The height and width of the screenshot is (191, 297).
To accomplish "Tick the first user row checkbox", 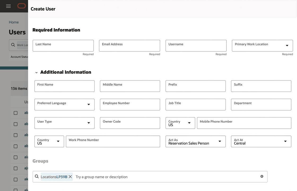I will [16, 113].
